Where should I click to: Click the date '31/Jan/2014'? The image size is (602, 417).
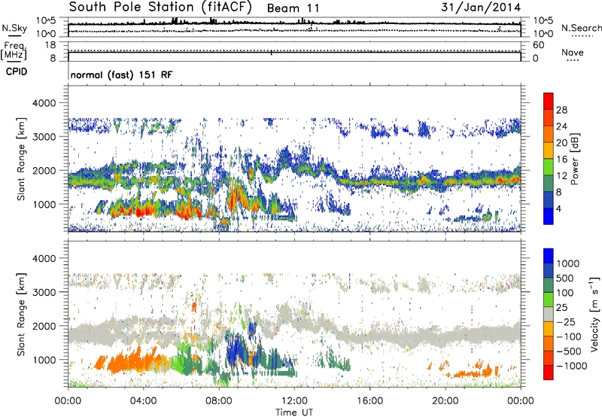[x=481, y=7]
